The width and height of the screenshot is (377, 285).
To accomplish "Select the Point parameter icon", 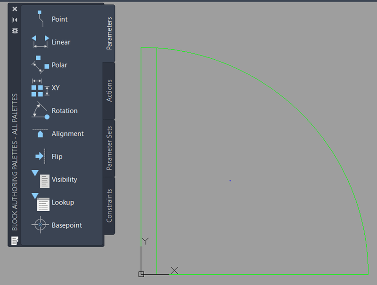I will click(41, 19).
